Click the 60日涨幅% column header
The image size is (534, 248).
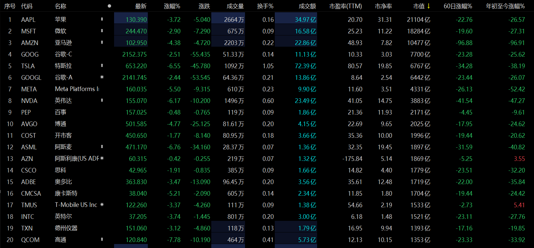tap(458, 6)
